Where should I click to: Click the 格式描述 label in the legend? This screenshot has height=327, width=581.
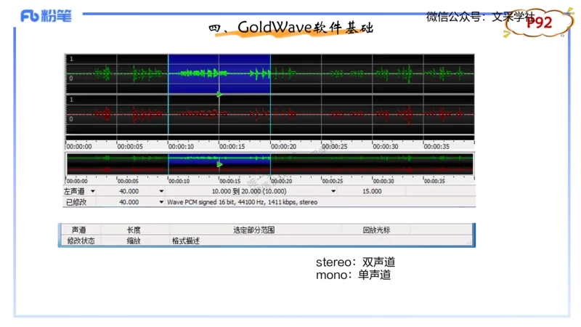click(185, 241)
